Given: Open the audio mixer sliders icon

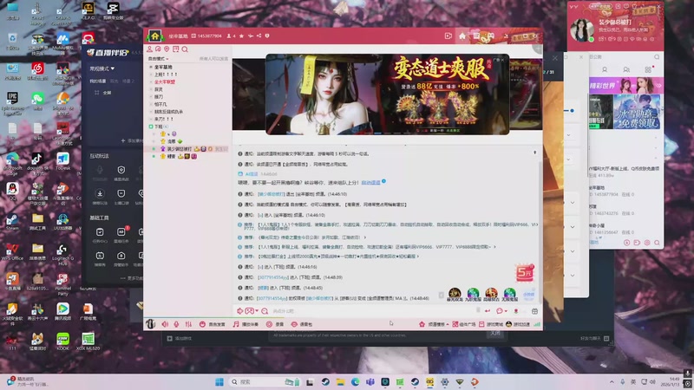Looking at the screenshot, I should 188,324.
